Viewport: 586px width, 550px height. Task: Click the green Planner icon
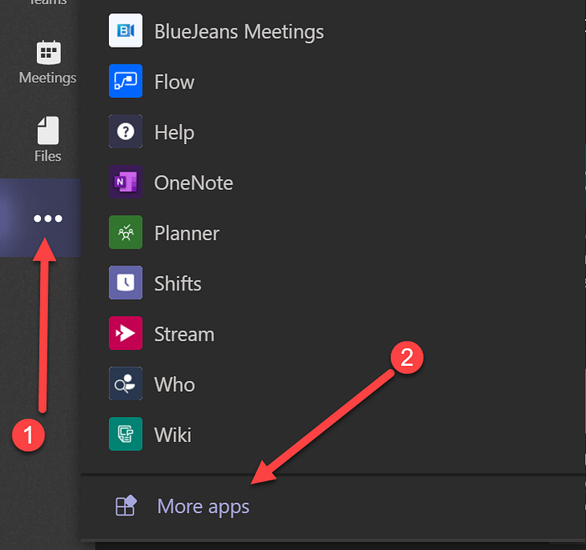(x=126, y=232)
